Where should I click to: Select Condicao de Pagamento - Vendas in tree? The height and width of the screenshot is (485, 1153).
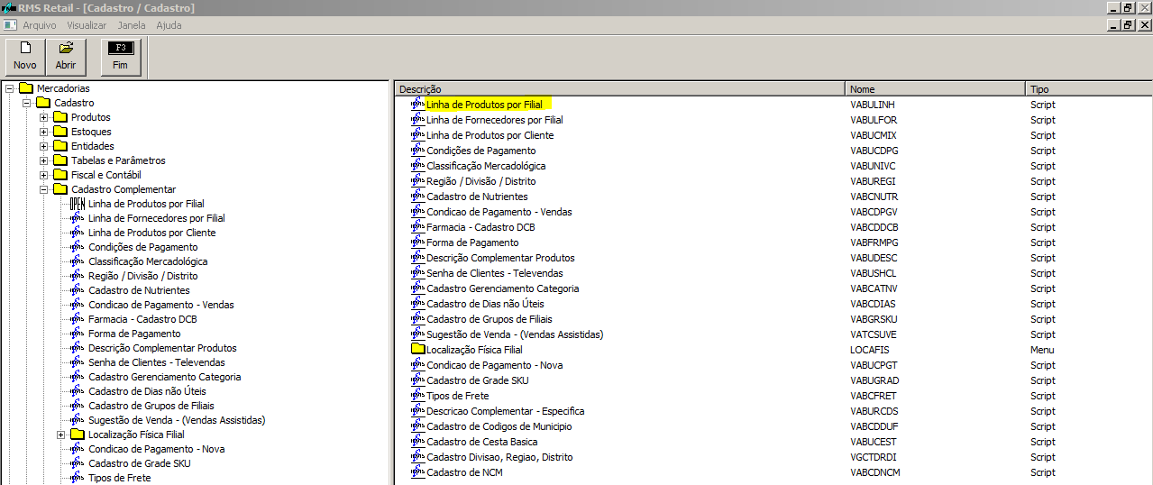[x=160, y=305]
